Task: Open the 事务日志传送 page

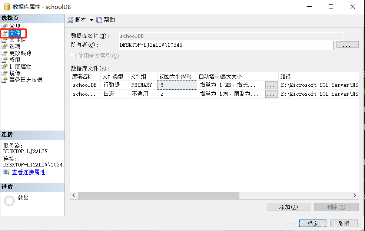Action: click(x=26, y=80)
